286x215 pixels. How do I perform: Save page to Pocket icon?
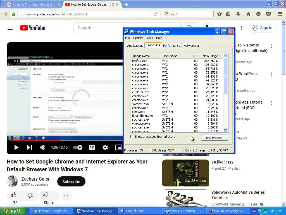click(x=268, y=14)
